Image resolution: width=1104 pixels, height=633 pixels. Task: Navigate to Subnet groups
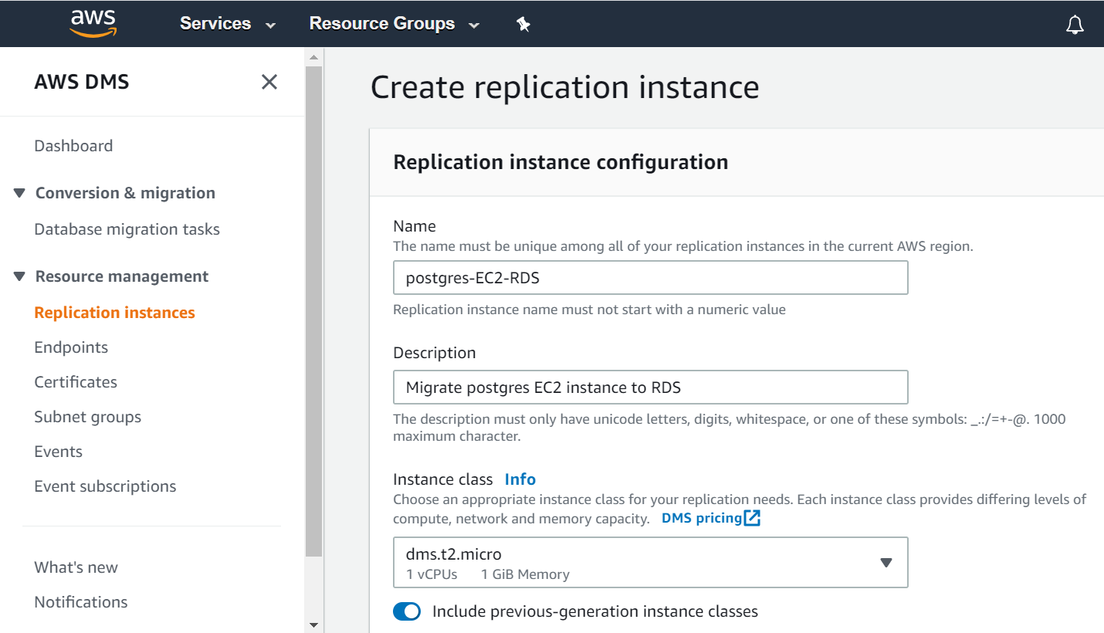click(x=87, y=417)
